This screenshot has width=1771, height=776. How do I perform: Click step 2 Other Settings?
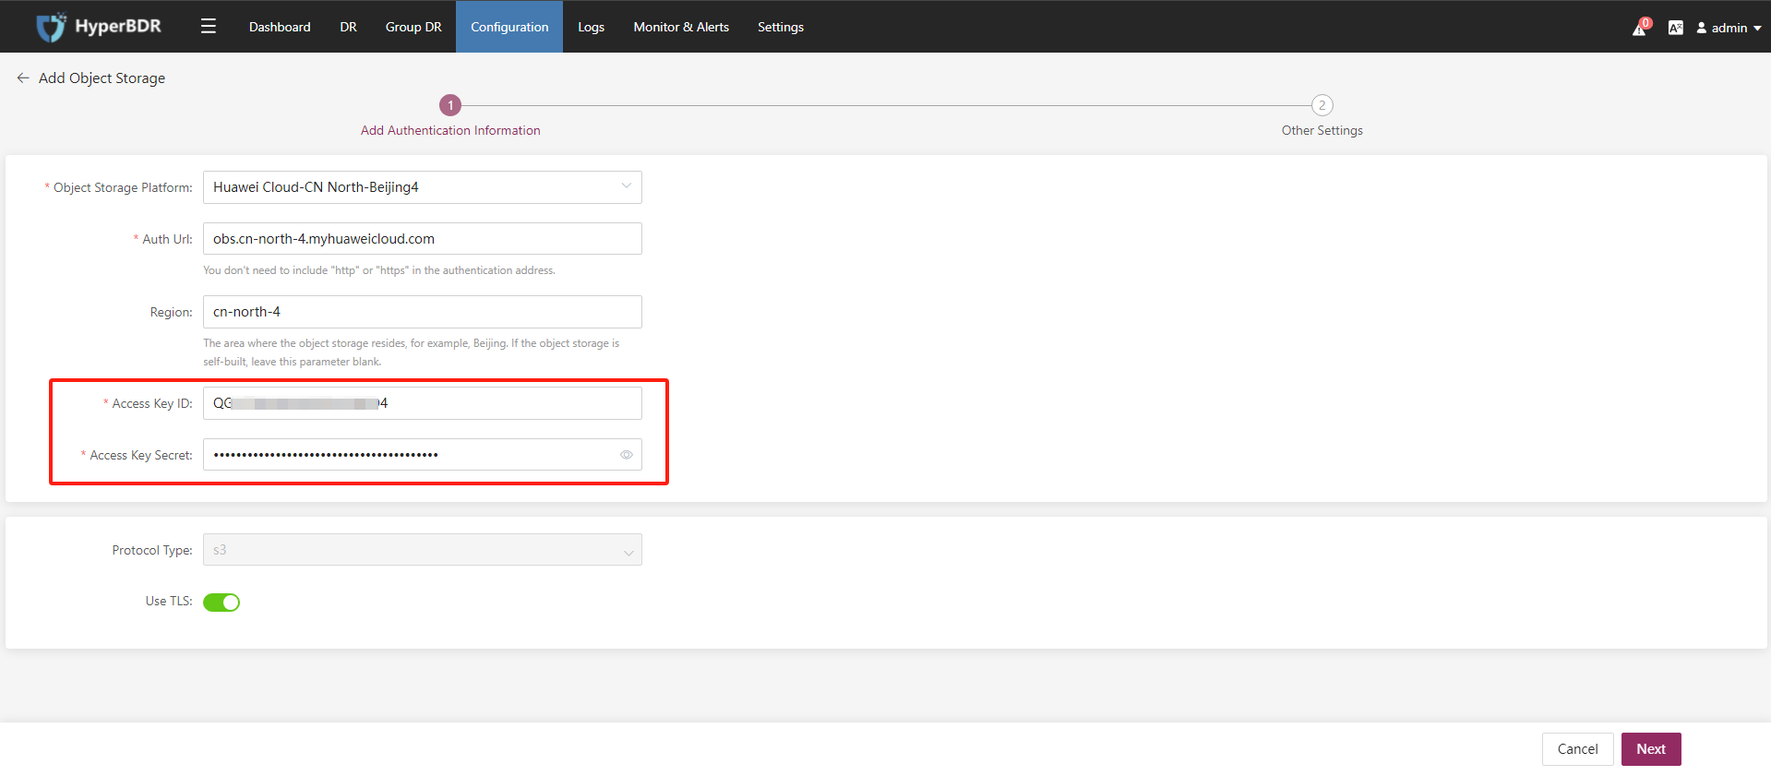click(x=1322, y=117)
